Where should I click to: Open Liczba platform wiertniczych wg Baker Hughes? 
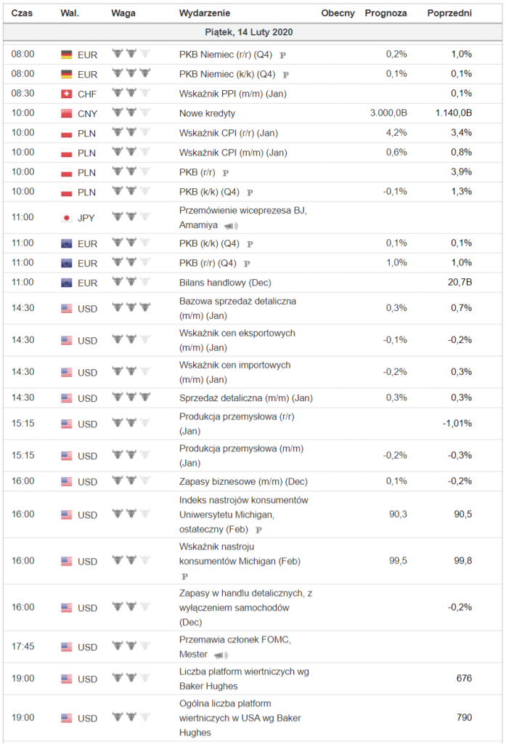[x=244, y=679]
